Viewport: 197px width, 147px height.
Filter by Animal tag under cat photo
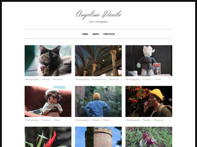point(46,79)
